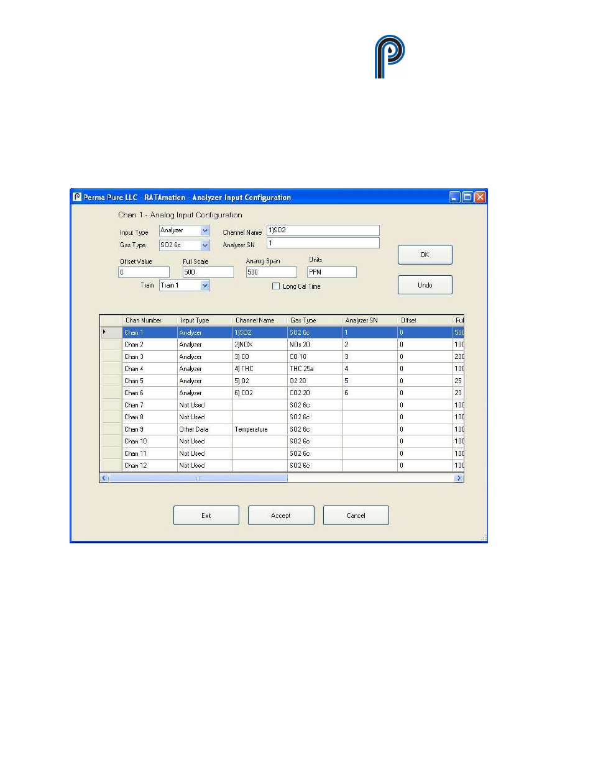593x767 pixels.
Task: Select the Chan 8 row
Action: 282,417
